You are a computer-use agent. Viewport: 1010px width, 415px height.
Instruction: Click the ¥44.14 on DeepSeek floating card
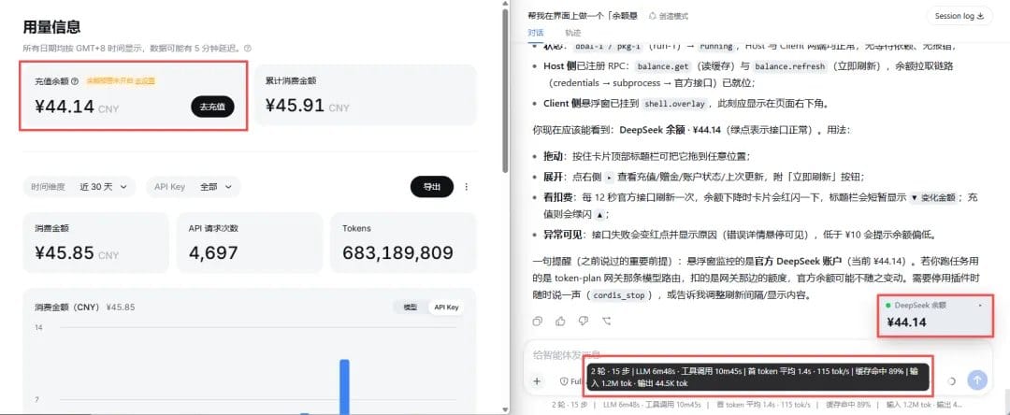(x=906, y=322)
